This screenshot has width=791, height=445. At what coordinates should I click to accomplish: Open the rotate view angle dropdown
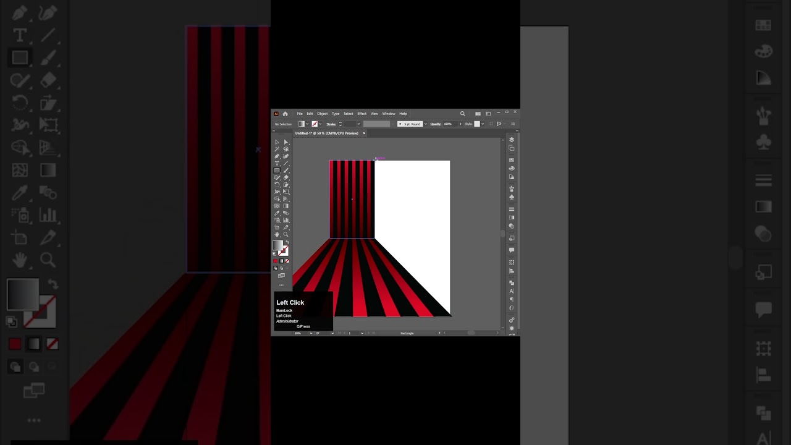332,333
